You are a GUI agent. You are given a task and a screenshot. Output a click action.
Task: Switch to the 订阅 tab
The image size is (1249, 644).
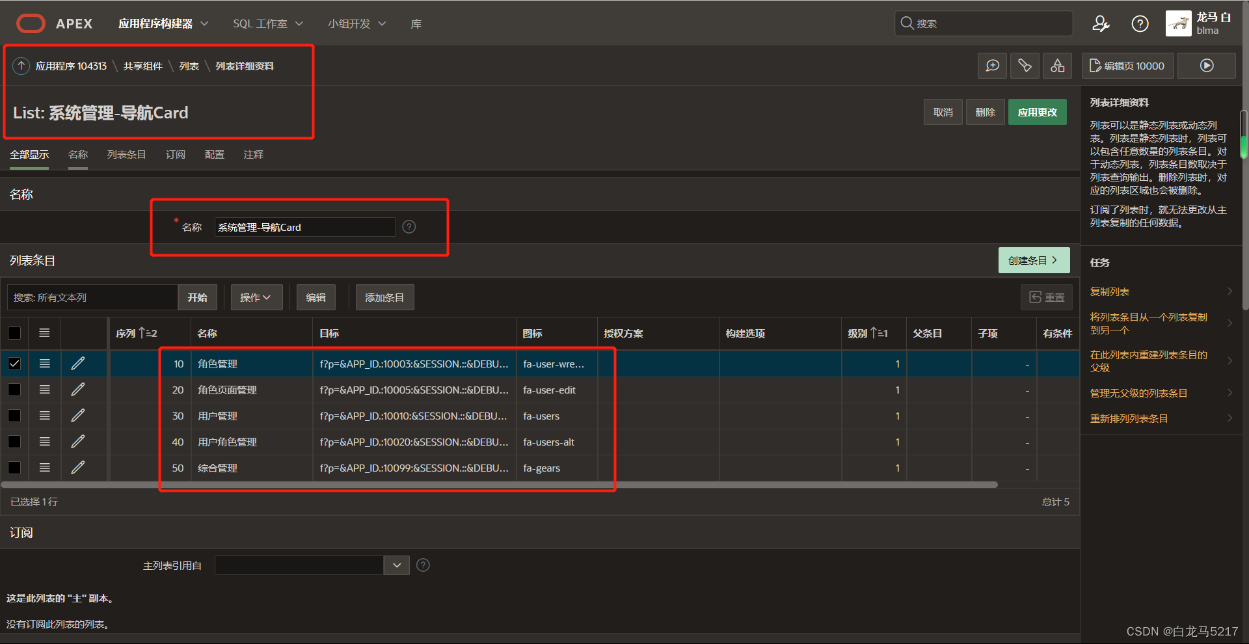[x=176, y=155]
